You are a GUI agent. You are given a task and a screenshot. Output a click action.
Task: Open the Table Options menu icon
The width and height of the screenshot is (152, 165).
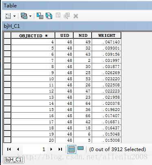click(x=8, y=16)
